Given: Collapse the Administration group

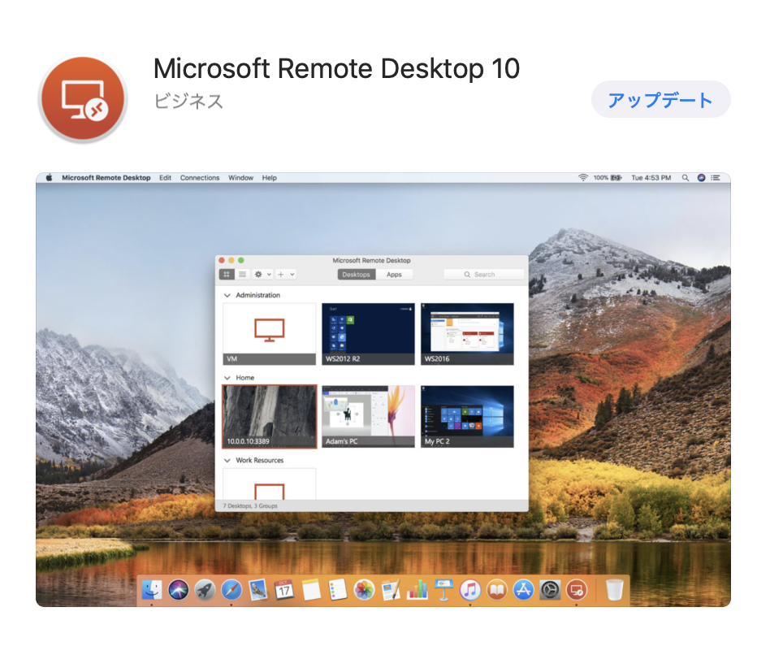Looking at the screenshot, I should [227, 295].
